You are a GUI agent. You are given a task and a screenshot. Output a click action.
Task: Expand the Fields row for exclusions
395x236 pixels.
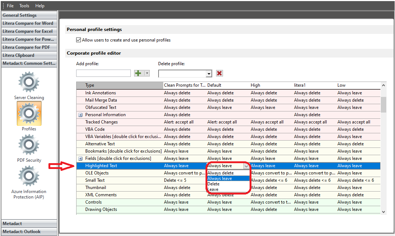click(80, 158)
